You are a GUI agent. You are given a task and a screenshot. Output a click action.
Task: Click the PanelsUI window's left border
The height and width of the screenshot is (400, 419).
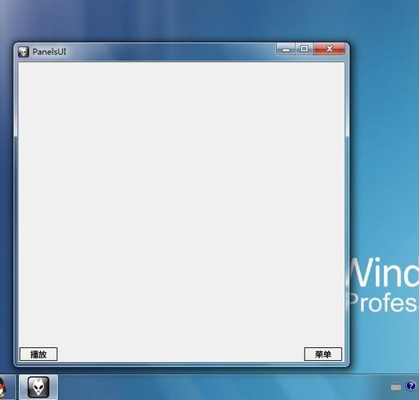[16, 203]
